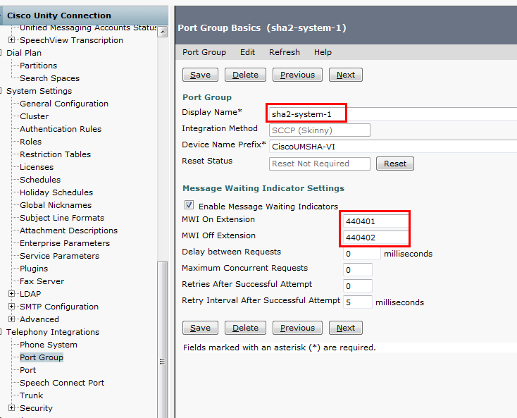The image size is (517, 418).
Task: Toggle Enable Message Waiting Indicators checkbox
Action: click(x=189, y=205)
